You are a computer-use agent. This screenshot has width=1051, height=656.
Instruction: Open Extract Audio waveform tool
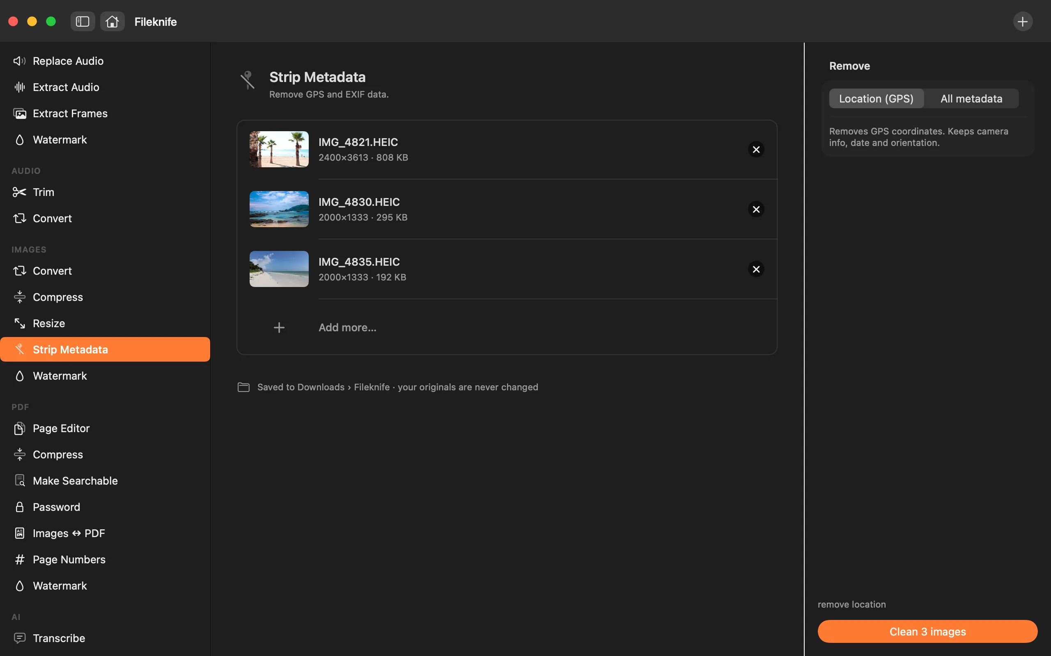[105, 87]
